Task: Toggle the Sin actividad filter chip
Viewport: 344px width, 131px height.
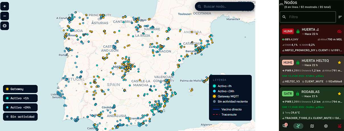Action: (x=20, y=116)
